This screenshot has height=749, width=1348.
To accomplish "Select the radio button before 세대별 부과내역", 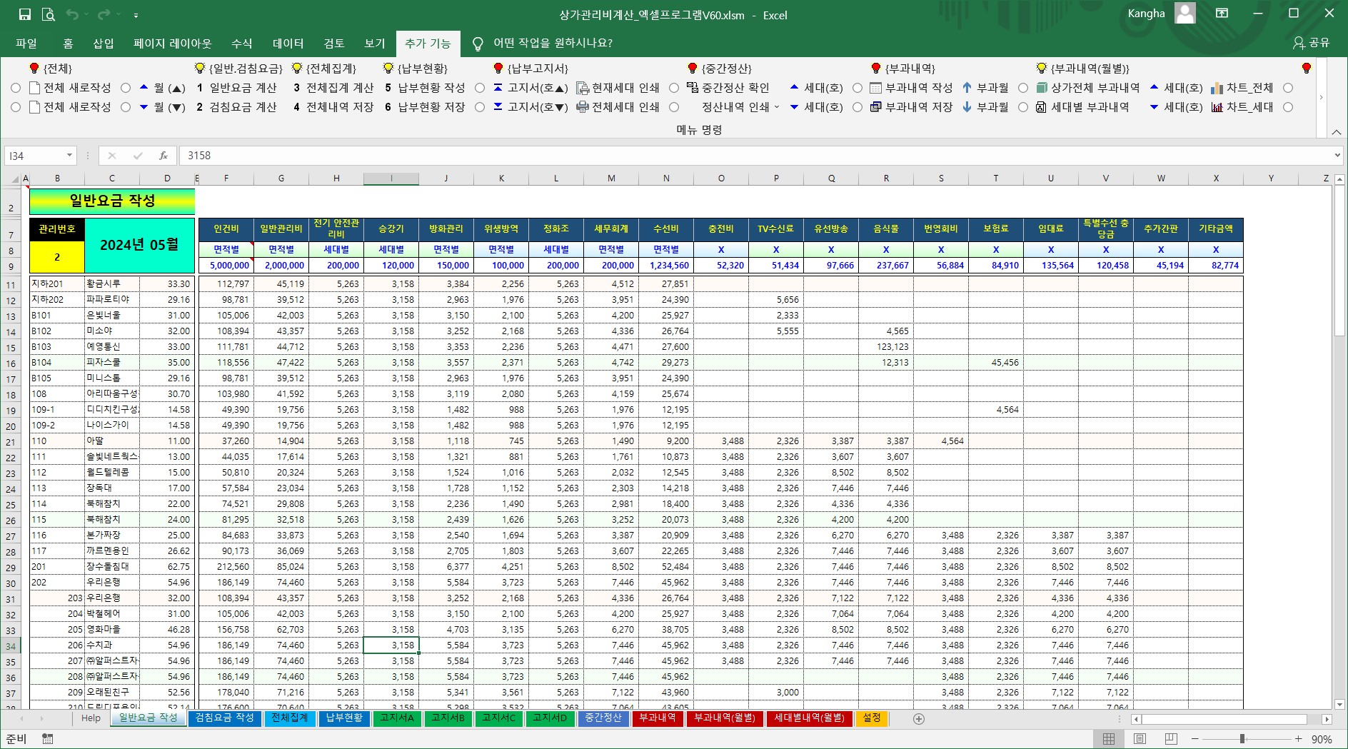I will point(1023,107).
